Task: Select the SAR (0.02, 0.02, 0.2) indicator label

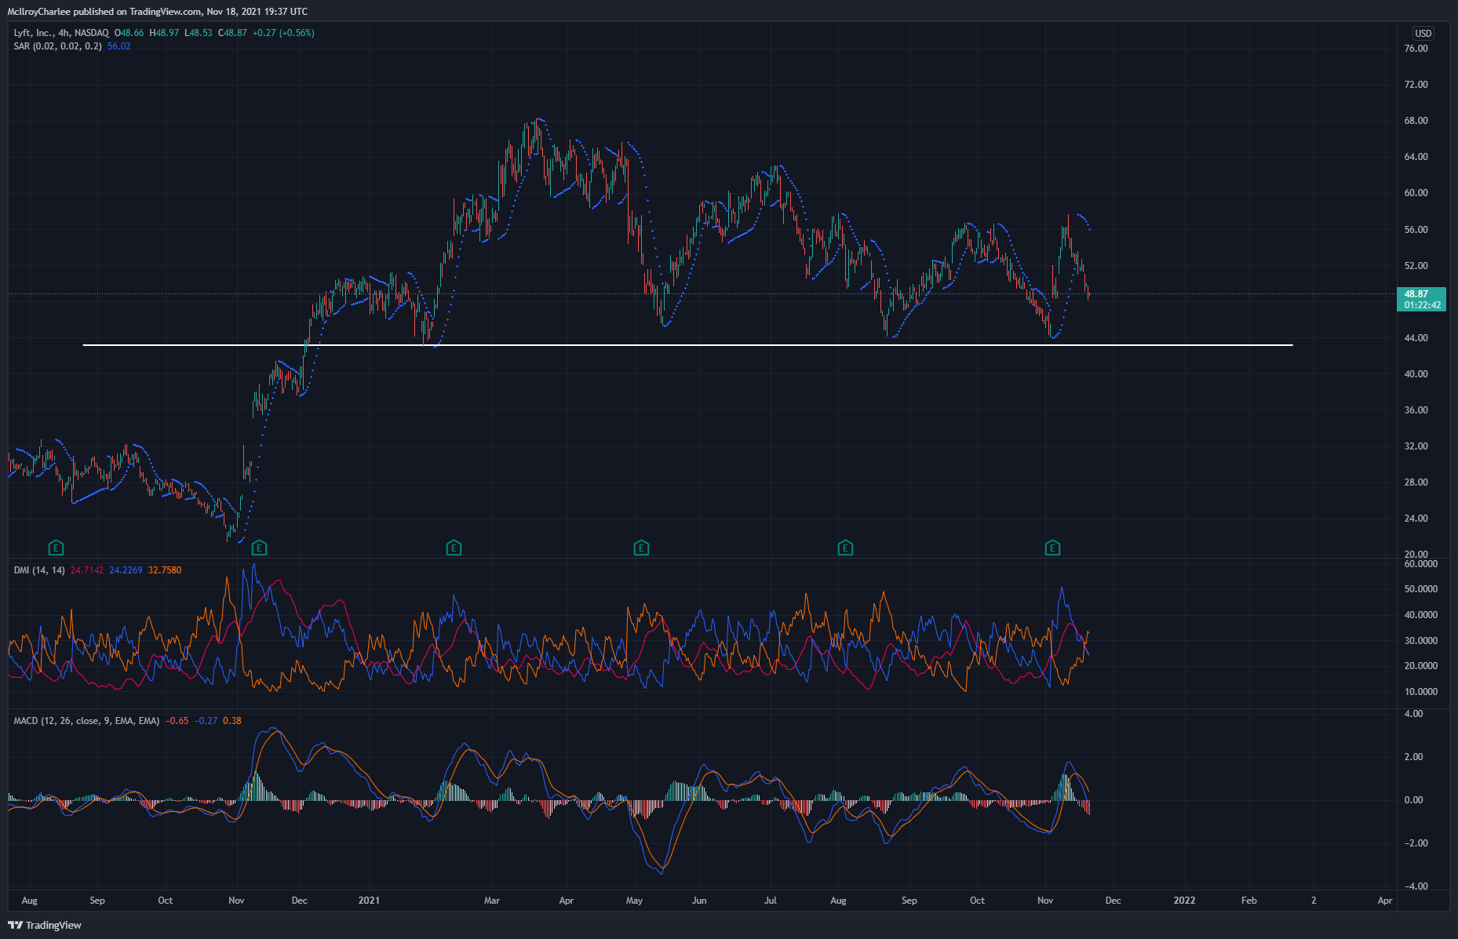Action: 57,46
